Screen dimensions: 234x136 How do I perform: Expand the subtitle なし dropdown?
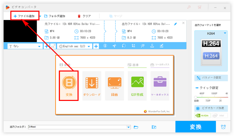click(25, 46)
